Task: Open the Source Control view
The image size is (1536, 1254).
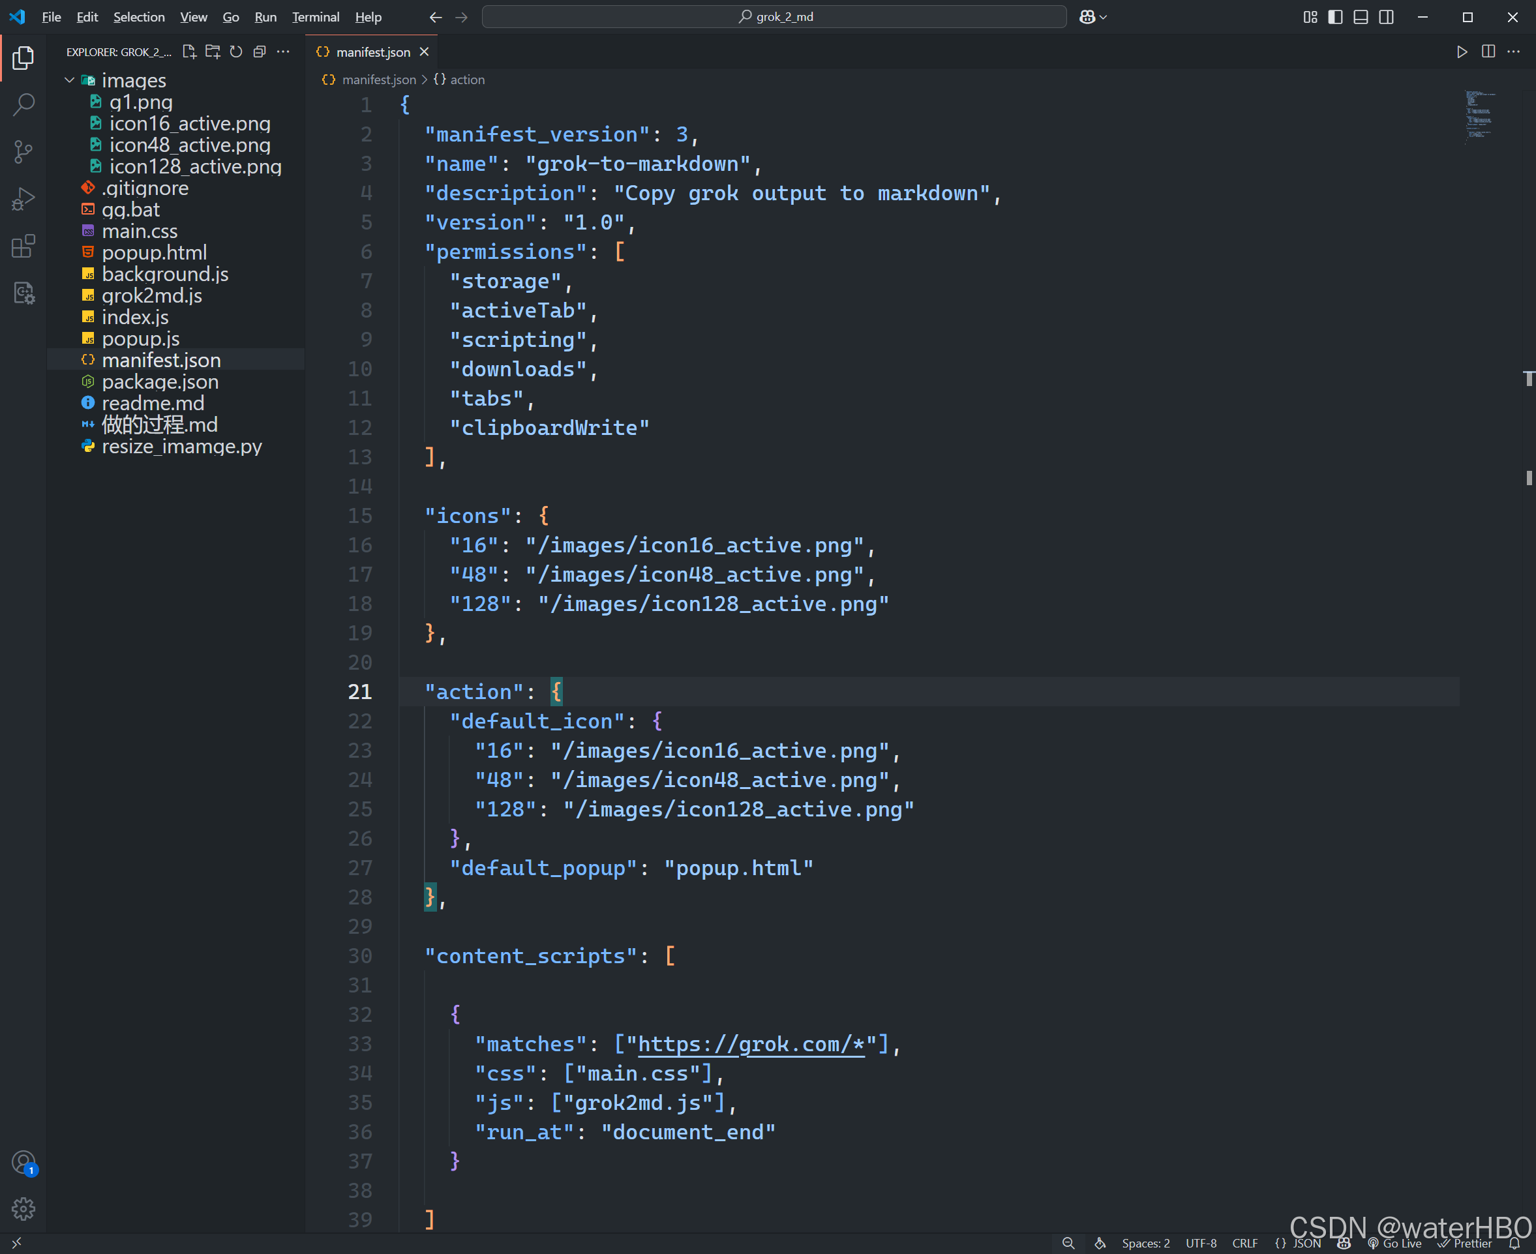Action: 23,152
